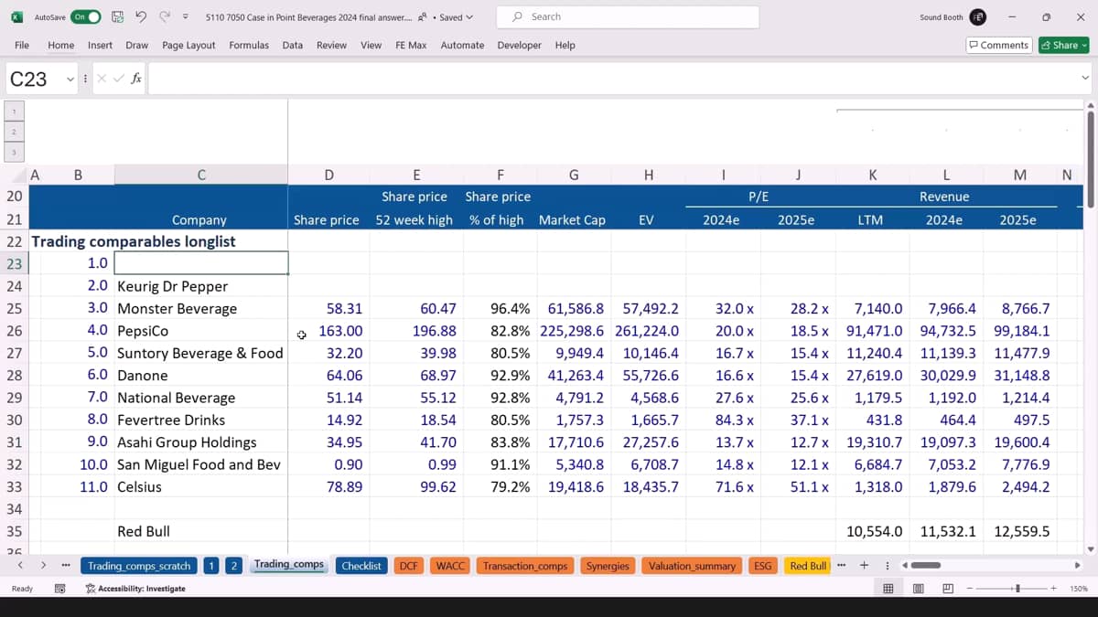Switch to the Insert ribbon tab

(100, 45)
